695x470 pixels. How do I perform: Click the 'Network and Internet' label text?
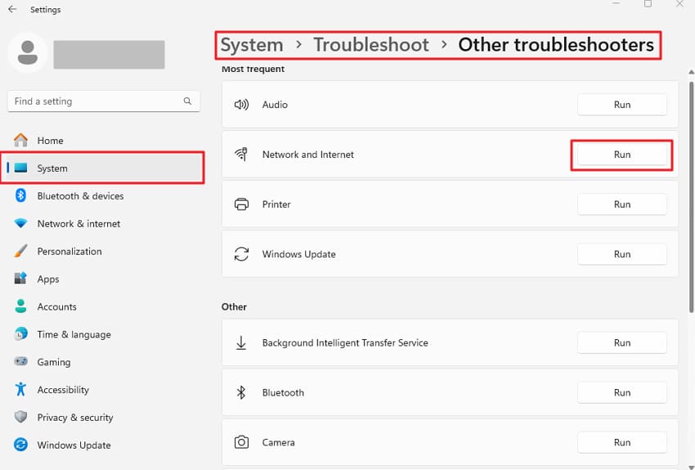[x=308, y=154]
